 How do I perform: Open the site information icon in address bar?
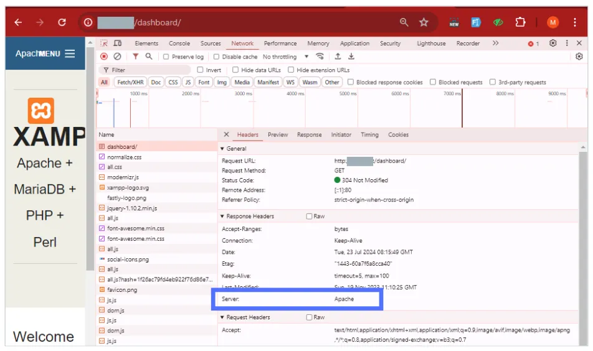[x=88, y=22]
